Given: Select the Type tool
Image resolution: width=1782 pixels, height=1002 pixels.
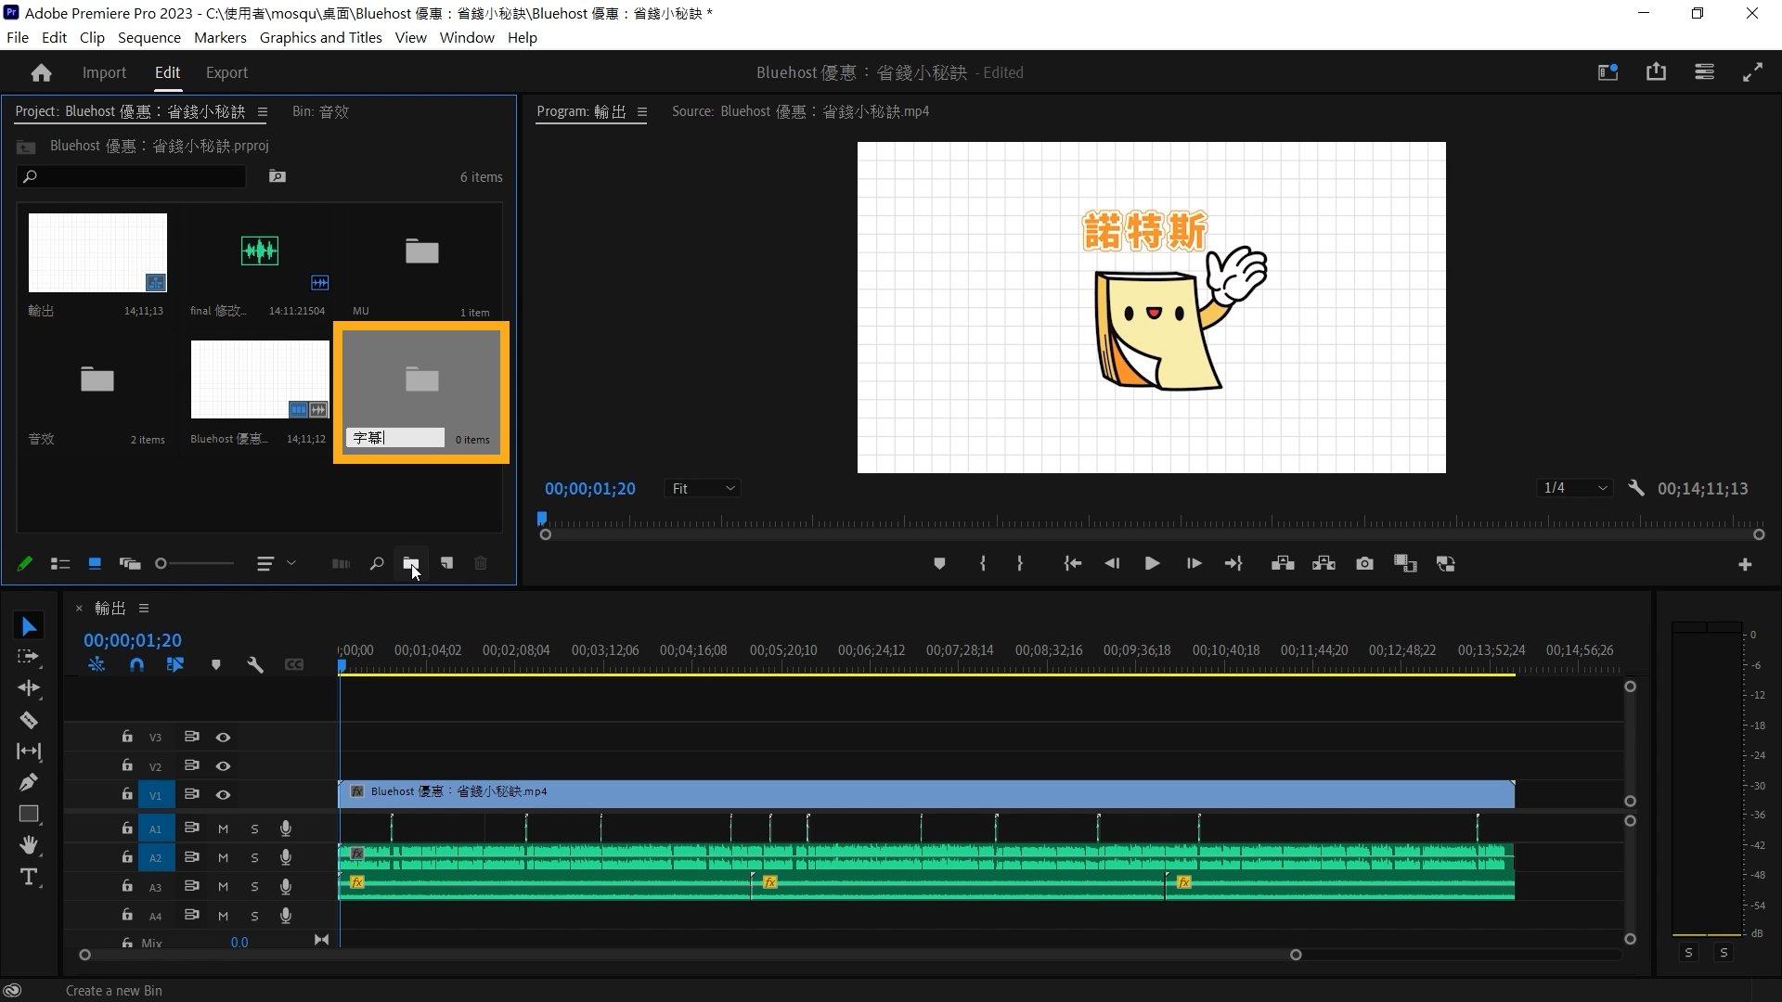Looking at the screenshot, I should coord(29,877).
